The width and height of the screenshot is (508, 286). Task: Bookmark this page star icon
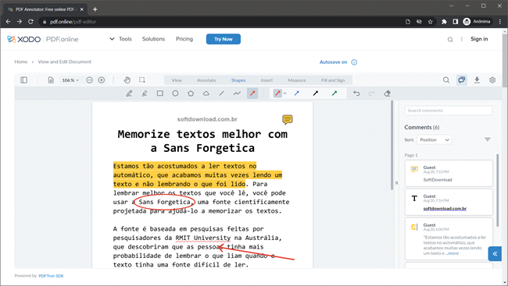point(431,22)
